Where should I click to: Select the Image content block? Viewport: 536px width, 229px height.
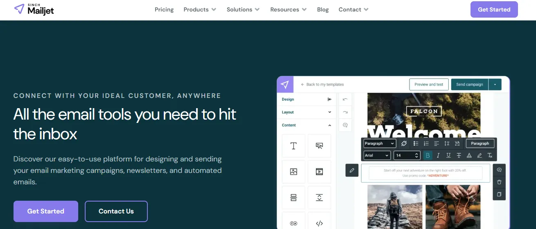pyautogui.click(x=294, y=172)
